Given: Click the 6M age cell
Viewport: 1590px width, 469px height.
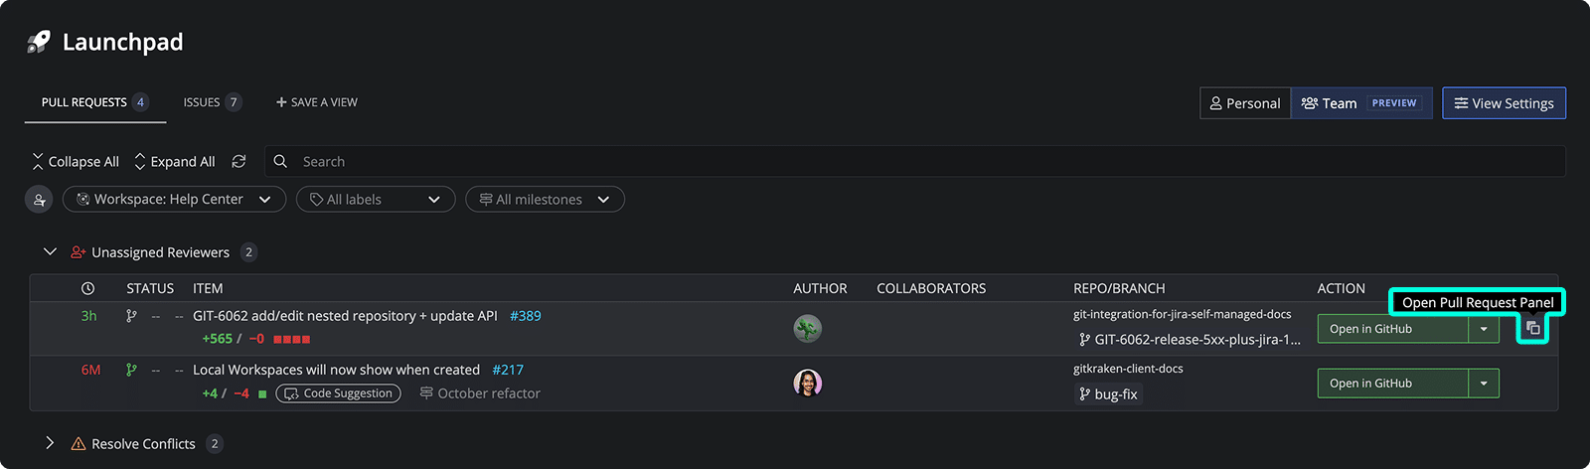Looking at the screenshot, I should [x=90, y=370].
